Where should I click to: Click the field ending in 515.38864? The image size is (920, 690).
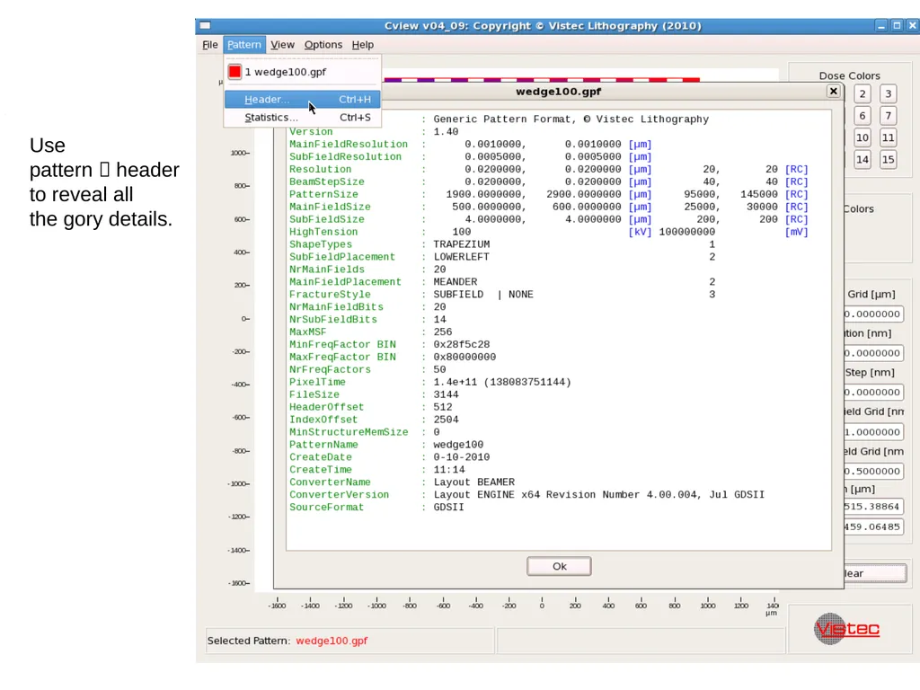[x=873, y=507]
